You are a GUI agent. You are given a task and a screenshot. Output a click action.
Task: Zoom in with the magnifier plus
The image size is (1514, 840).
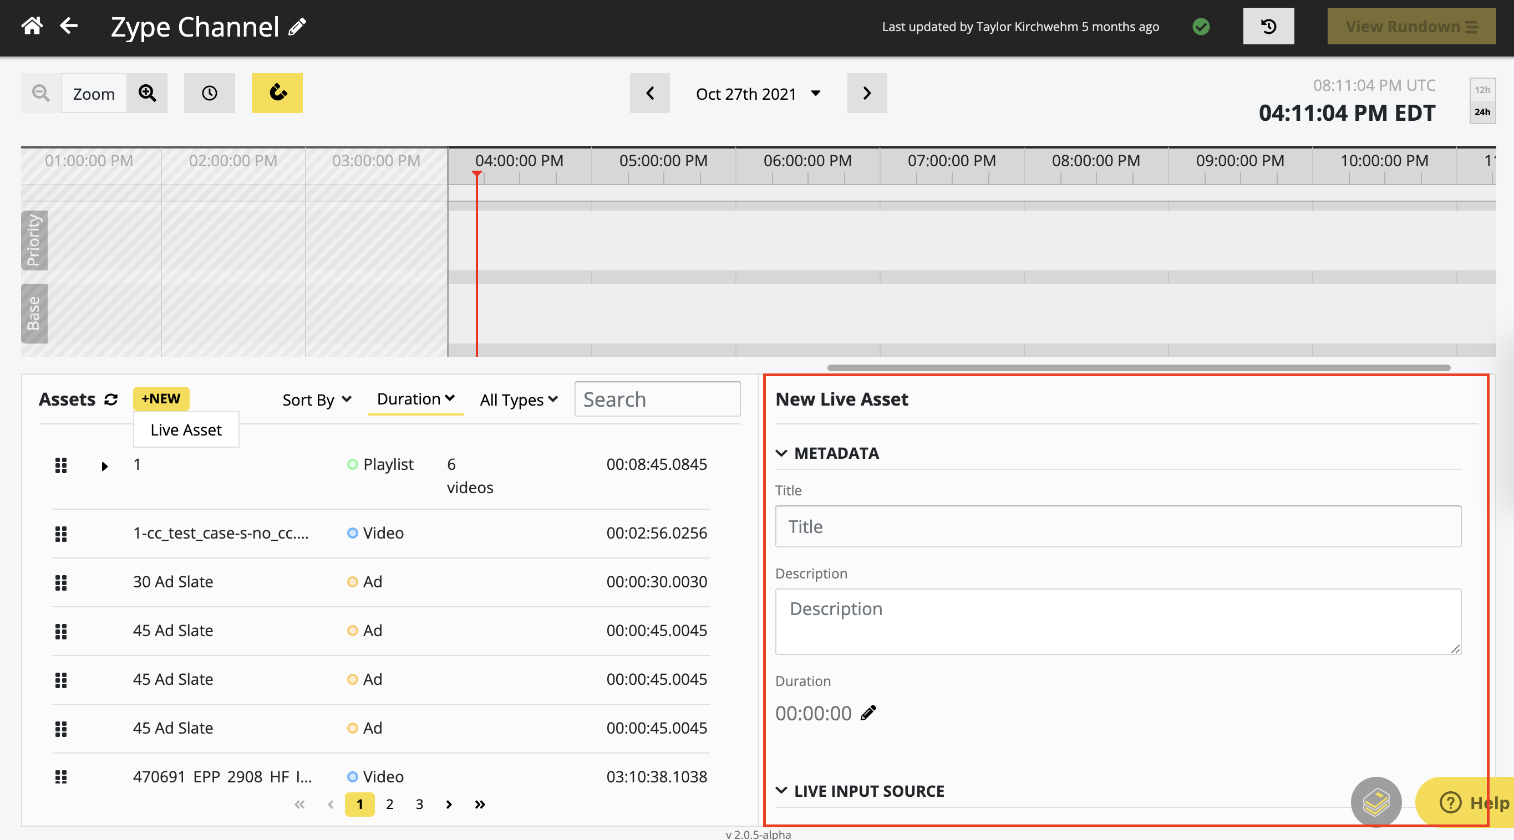pos(147,93)
